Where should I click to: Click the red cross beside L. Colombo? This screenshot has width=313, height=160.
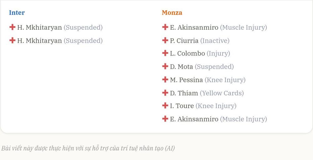[x=165, y=53]
